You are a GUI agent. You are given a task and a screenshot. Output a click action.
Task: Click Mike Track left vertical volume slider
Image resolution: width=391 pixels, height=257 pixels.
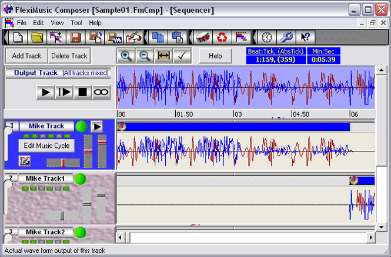88,151
